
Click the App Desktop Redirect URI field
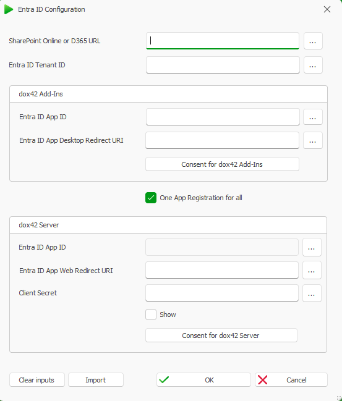tap(222, 140)
